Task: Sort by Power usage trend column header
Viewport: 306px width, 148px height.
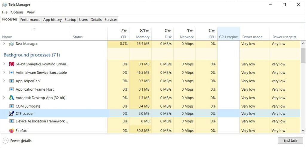Action: pos(285,34)
